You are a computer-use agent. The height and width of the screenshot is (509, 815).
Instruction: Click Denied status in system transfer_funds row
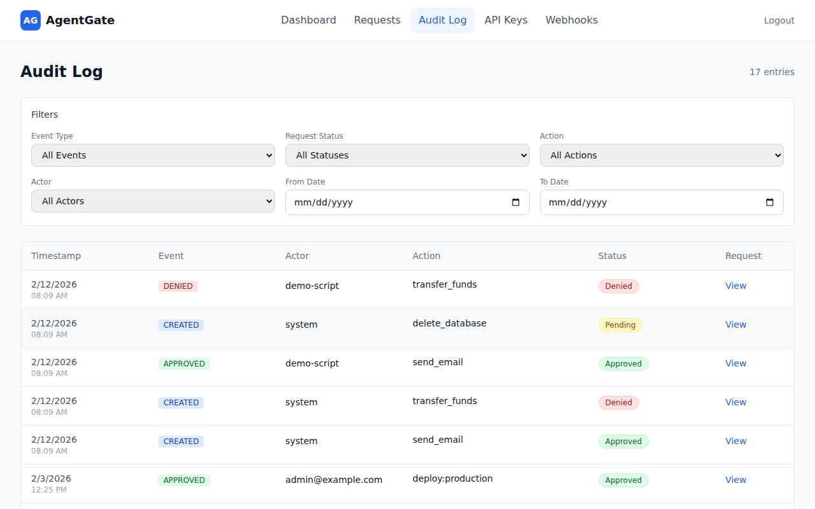618,403
